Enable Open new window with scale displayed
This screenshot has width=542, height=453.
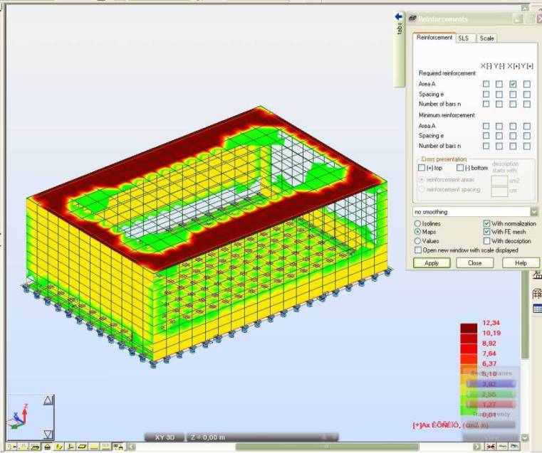pyautogui.click(x=418, y=250)
